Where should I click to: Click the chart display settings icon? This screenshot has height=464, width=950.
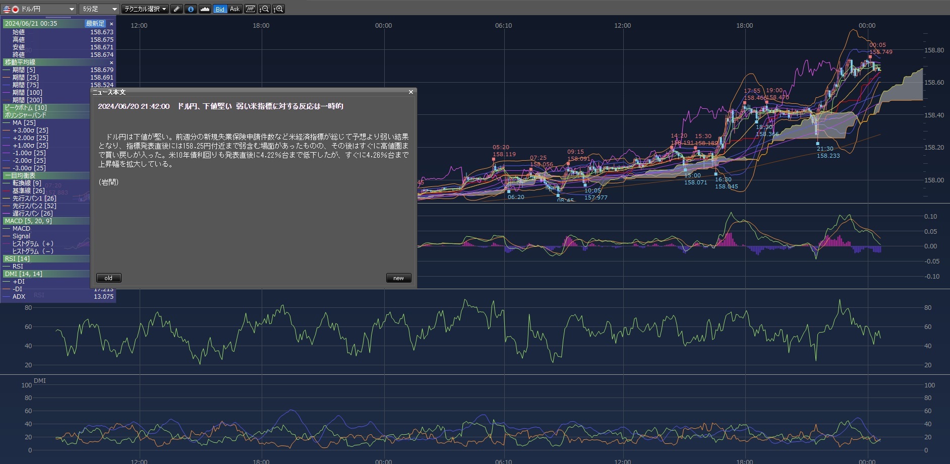(250, 9)
